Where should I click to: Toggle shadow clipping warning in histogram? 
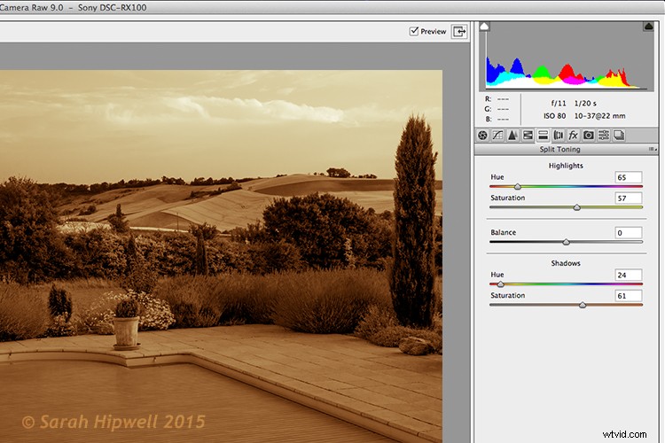[x=484, y=27]
